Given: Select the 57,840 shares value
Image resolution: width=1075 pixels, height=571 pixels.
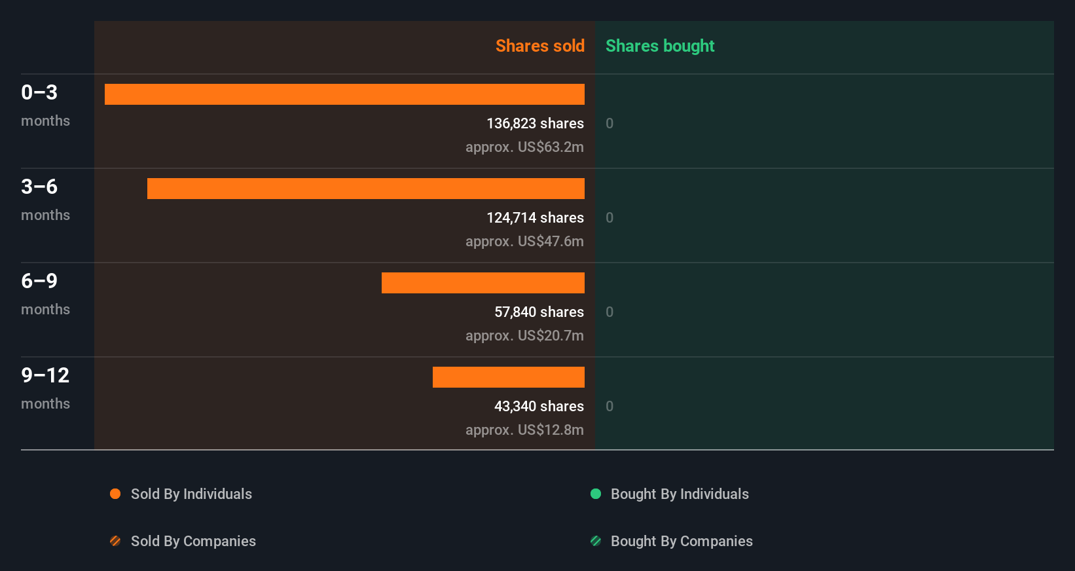Looking at the screenshot, I should point(539,312).
